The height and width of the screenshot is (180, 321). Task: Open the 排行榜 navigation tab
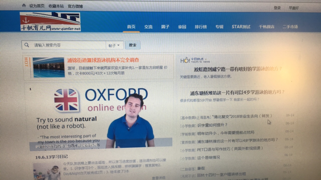point(201,27)
